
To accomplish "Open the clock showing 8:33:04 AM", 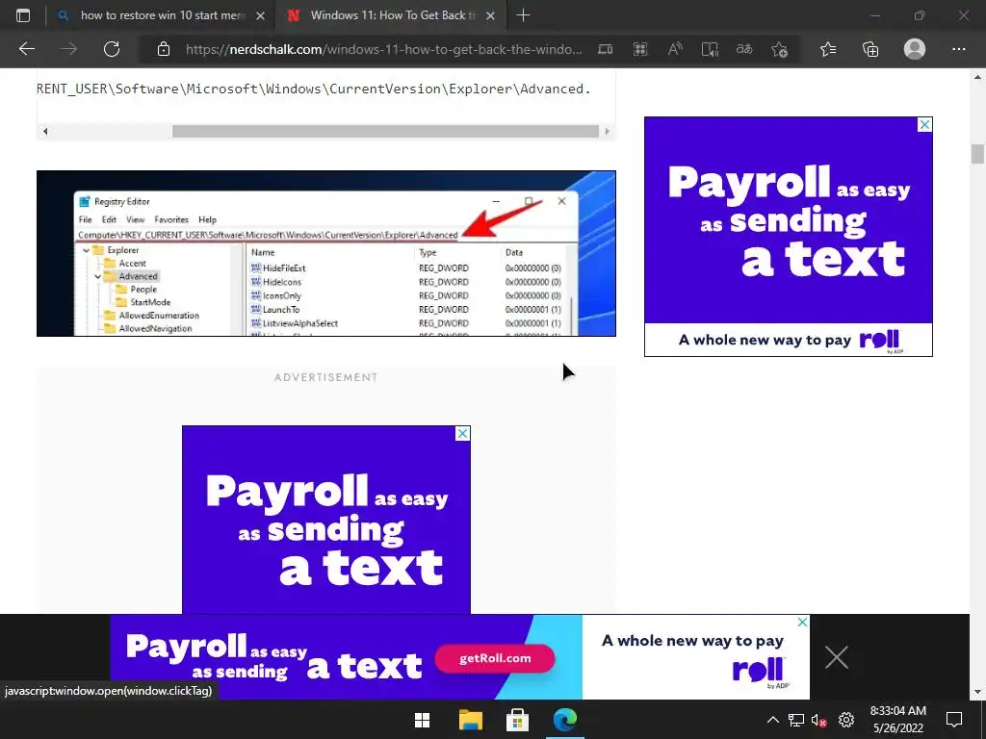I will 898,720.
